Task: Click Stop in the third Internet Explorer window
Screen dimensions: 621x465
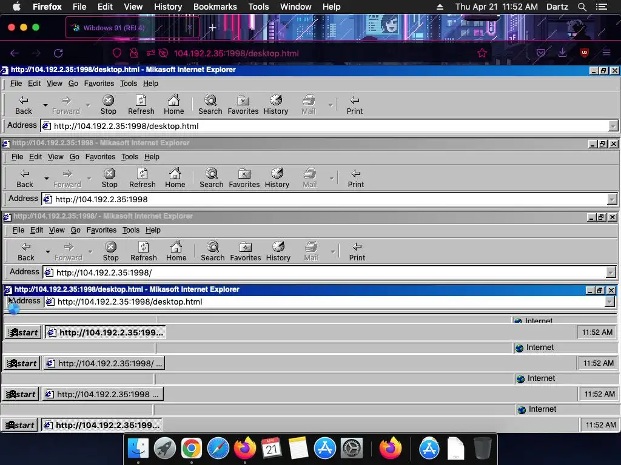Action: pyautogui.click(x=110, y=251)
